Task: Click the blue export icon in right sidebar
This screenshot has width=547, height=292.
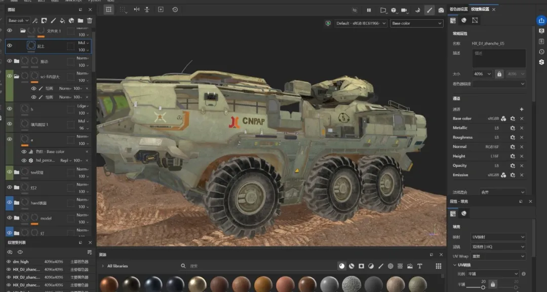Action: (x=541, y=21)
